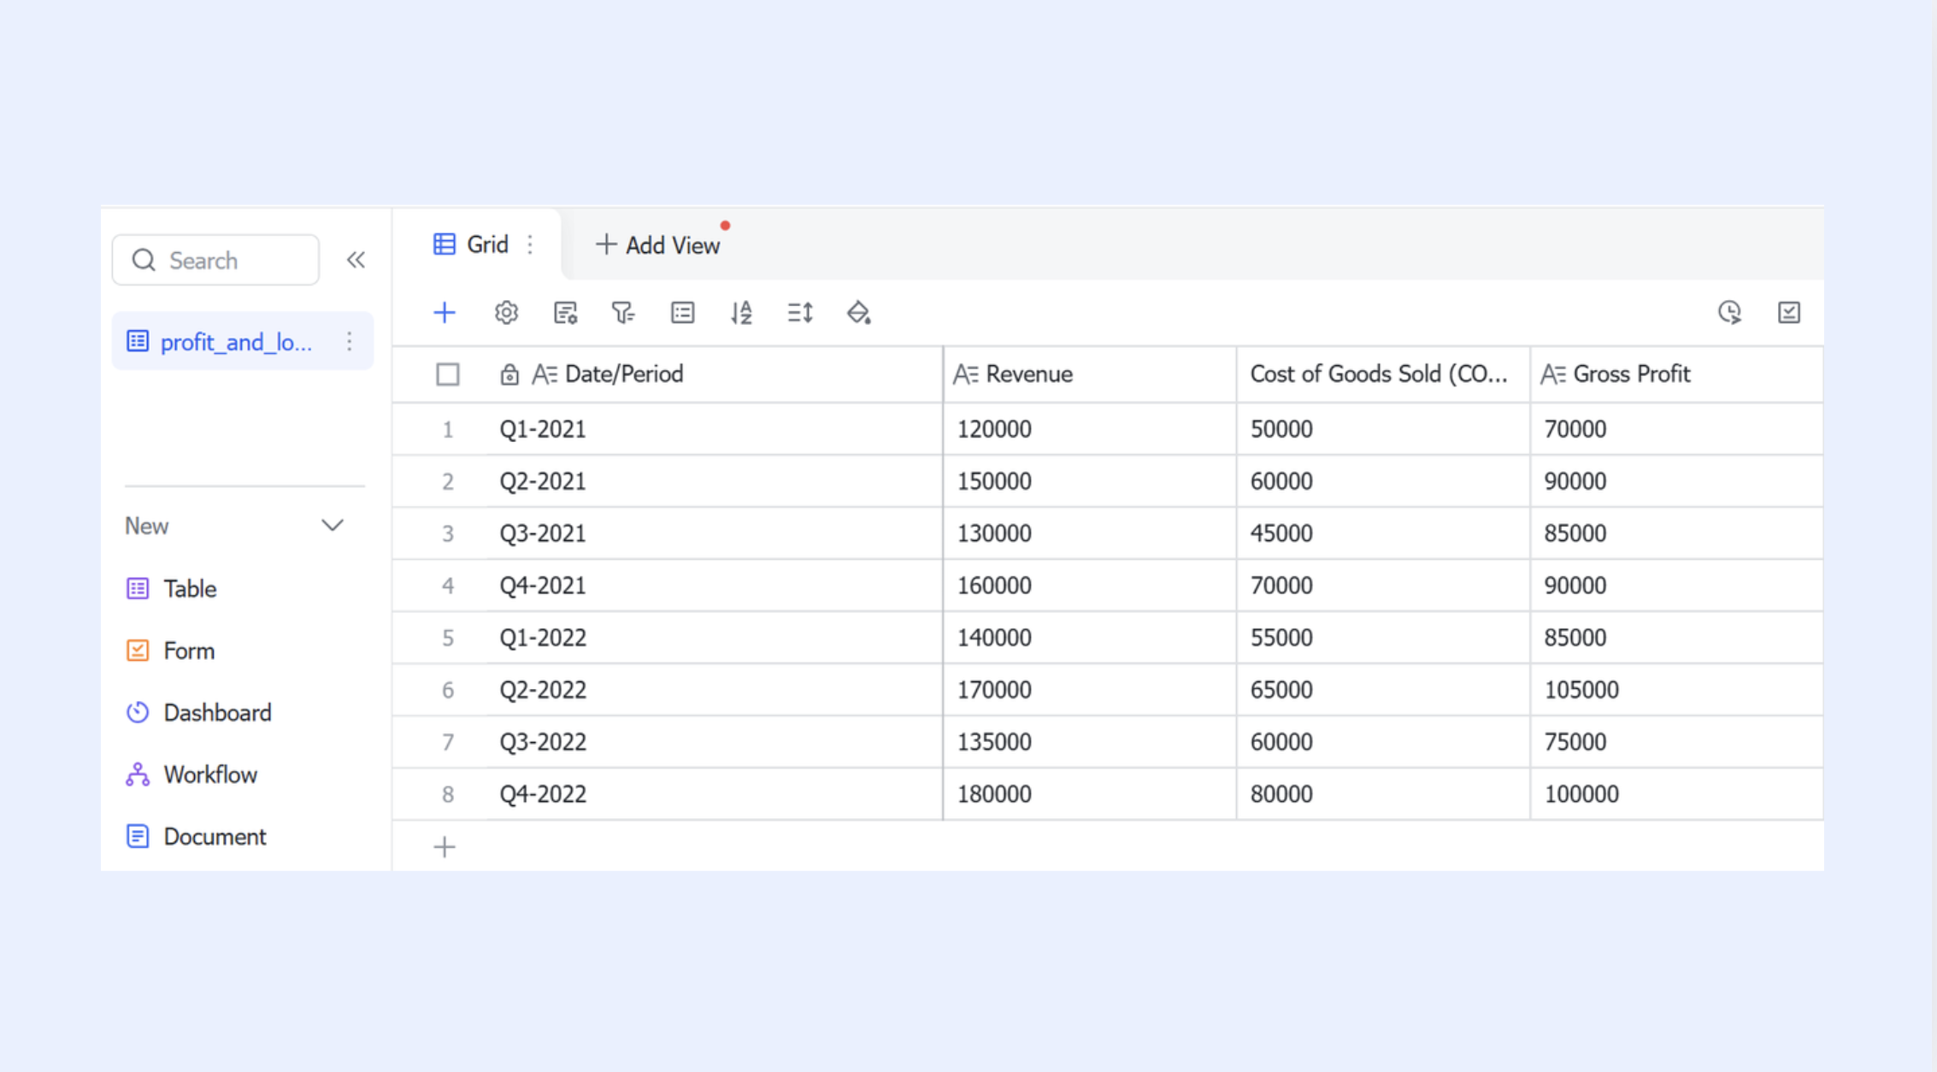1937x1072 pixels.
Task: Select cell Q3-2022
Action: point(715,742)
